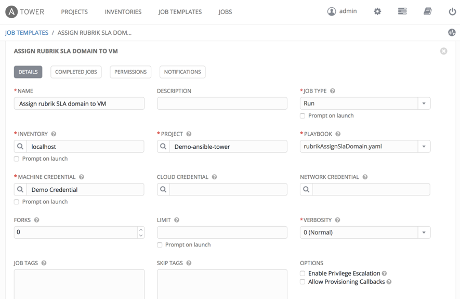
Task: Open the Projects menu
Action: [74, 12]
